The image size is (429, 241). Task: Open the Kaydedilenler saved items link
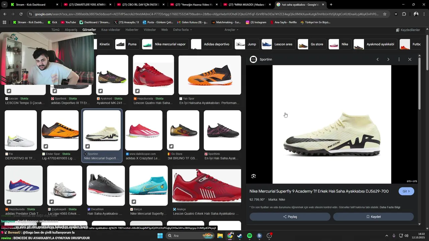click(x=408, y=30)
